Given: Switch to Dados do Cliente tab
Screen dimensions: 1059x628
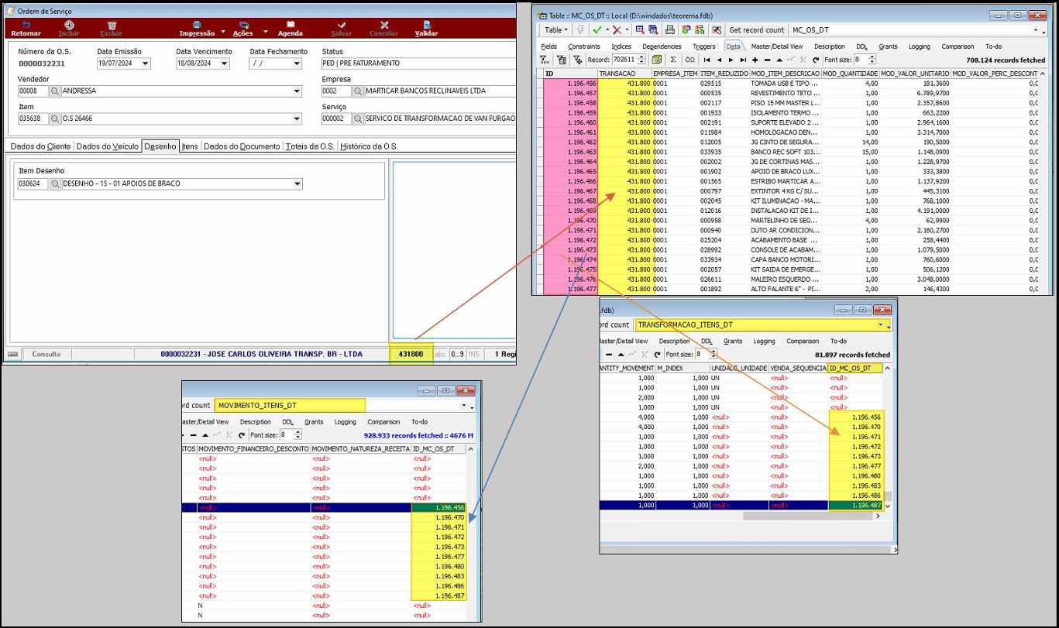Looking at the screenshot, I should tap(40, 146).
